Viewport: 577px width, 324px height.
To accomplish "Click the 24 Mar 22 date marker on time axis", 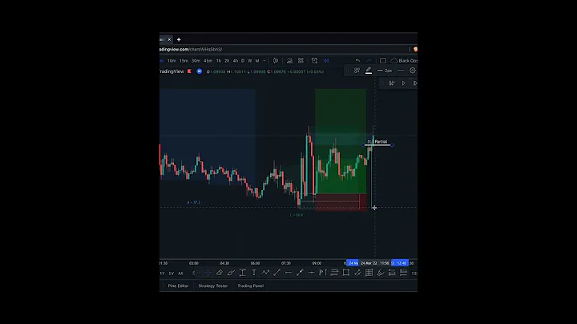I will (x=369, y=263).
